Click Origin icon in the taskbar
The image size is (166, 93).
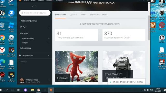point(51,90)
